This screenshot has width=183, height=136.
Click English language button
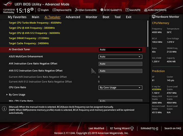pos(43,10)
